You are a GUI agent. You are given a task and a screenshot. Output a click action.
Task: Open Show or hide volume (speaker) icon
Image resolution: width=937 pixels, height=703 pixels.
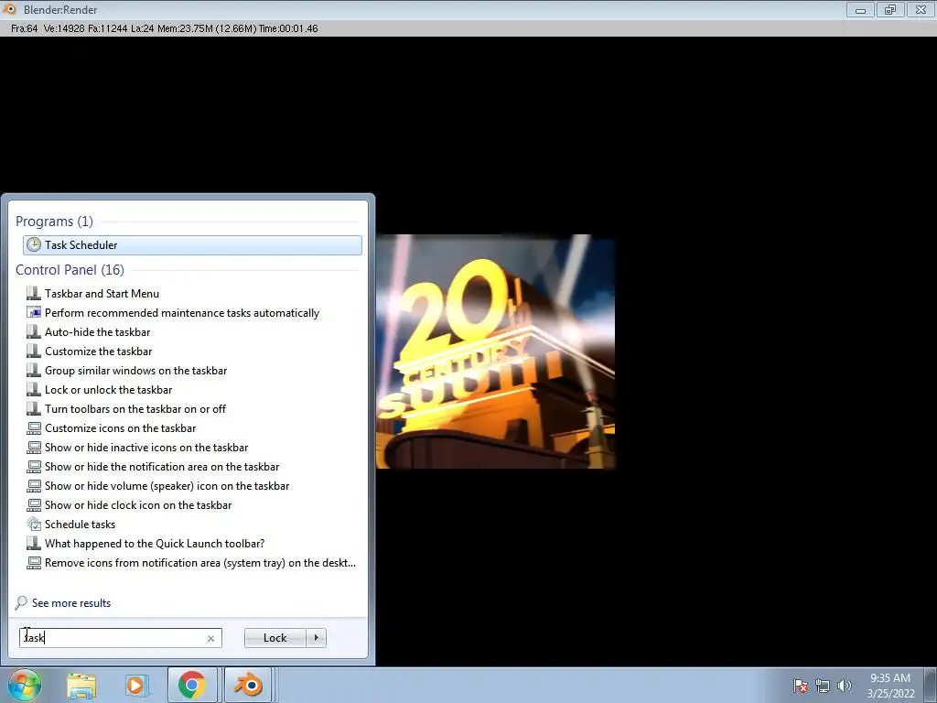tap(167, 485)
